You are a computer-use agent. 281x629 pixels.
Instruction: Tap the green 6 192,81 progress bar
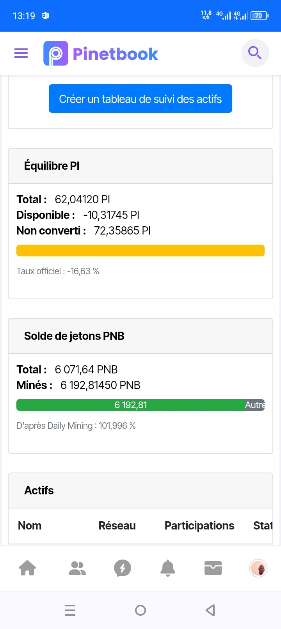pos(131,405)
